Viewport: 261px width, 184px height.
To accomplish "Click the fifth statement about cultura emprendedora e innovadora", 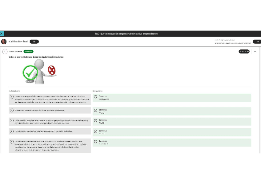I will click(x=51, y=146).
